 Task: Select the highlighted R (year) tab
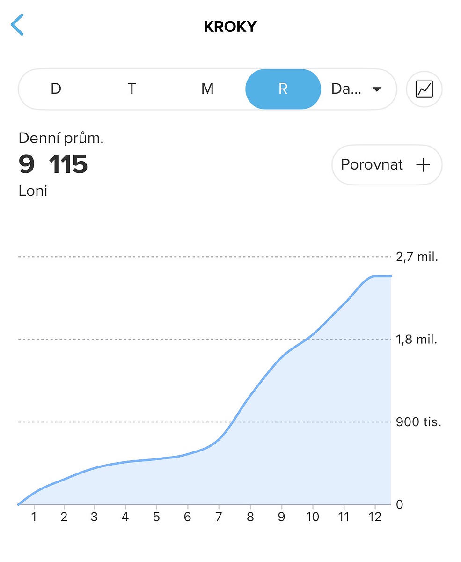pos(283,89)
